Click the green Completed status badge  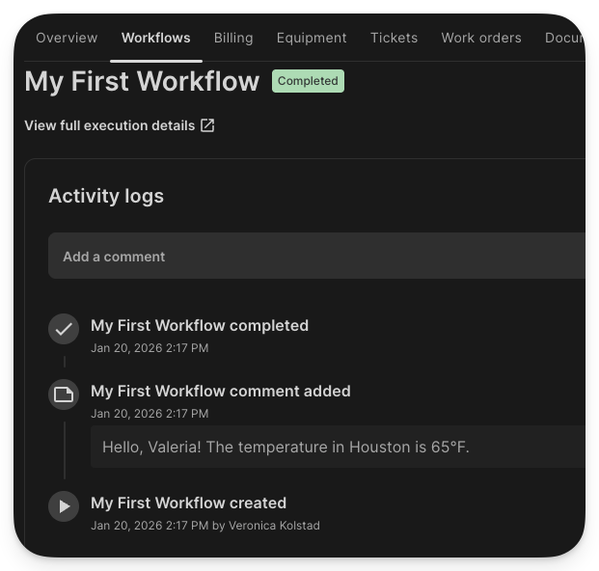(x=308, y=81)
